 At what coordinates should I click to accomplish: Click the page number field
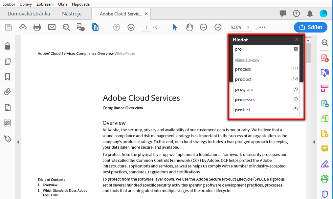pos(146,27)
